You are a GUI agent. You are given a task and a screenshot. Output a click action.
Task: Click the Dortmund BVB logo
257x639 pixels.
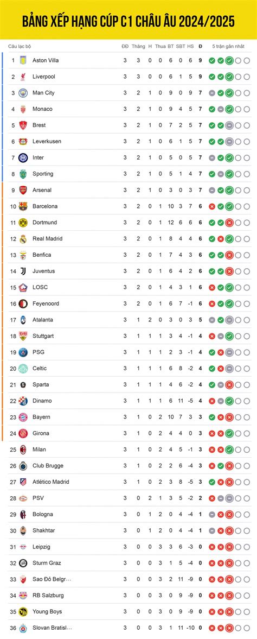tap(23, 223)
